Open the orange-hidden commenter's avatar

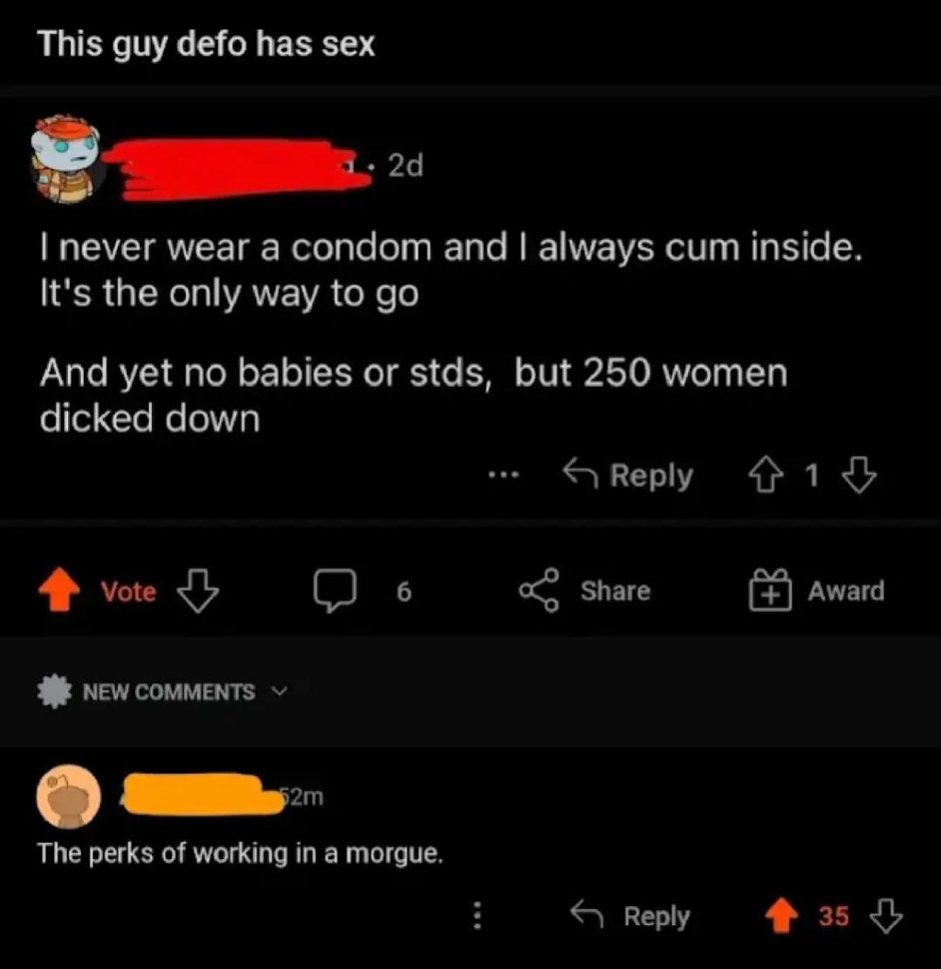(x=69, y=796)
